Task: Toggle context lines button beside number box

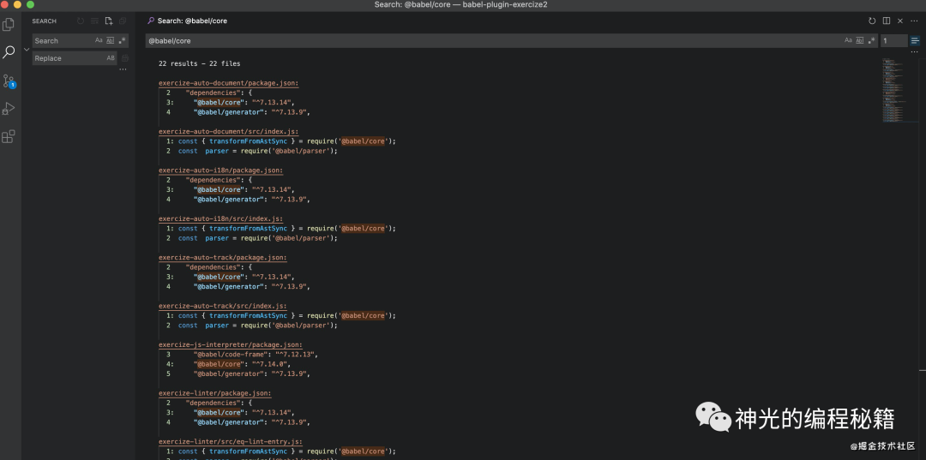Action: point(915,41)
